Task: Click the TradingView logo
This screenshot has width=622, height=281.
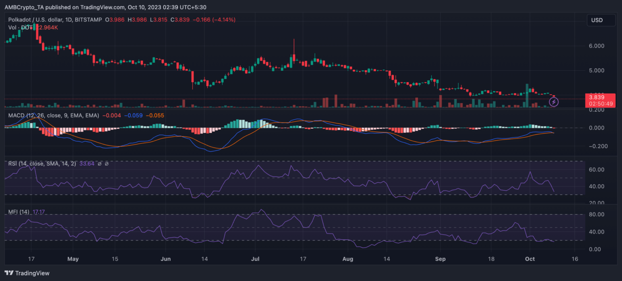Action: point(27,273)
